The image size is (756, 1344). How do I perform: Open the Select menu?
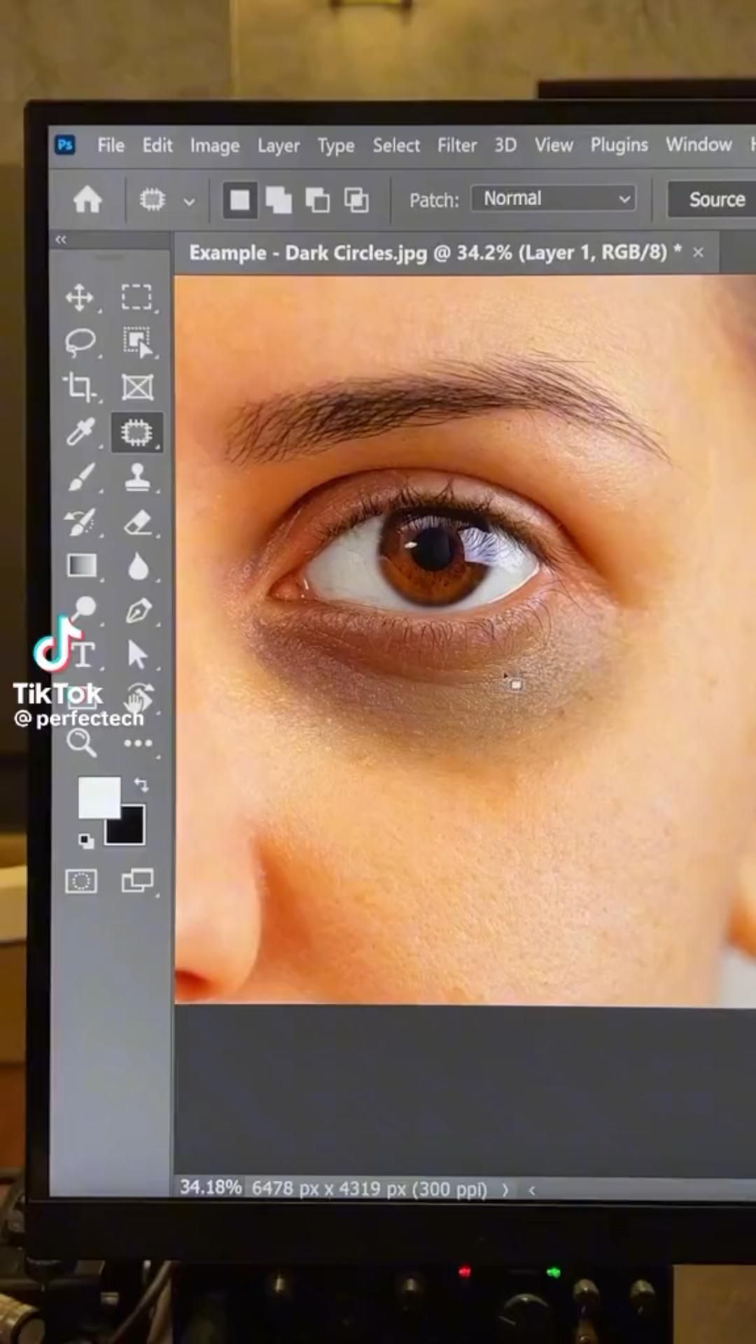coord(396,145)
